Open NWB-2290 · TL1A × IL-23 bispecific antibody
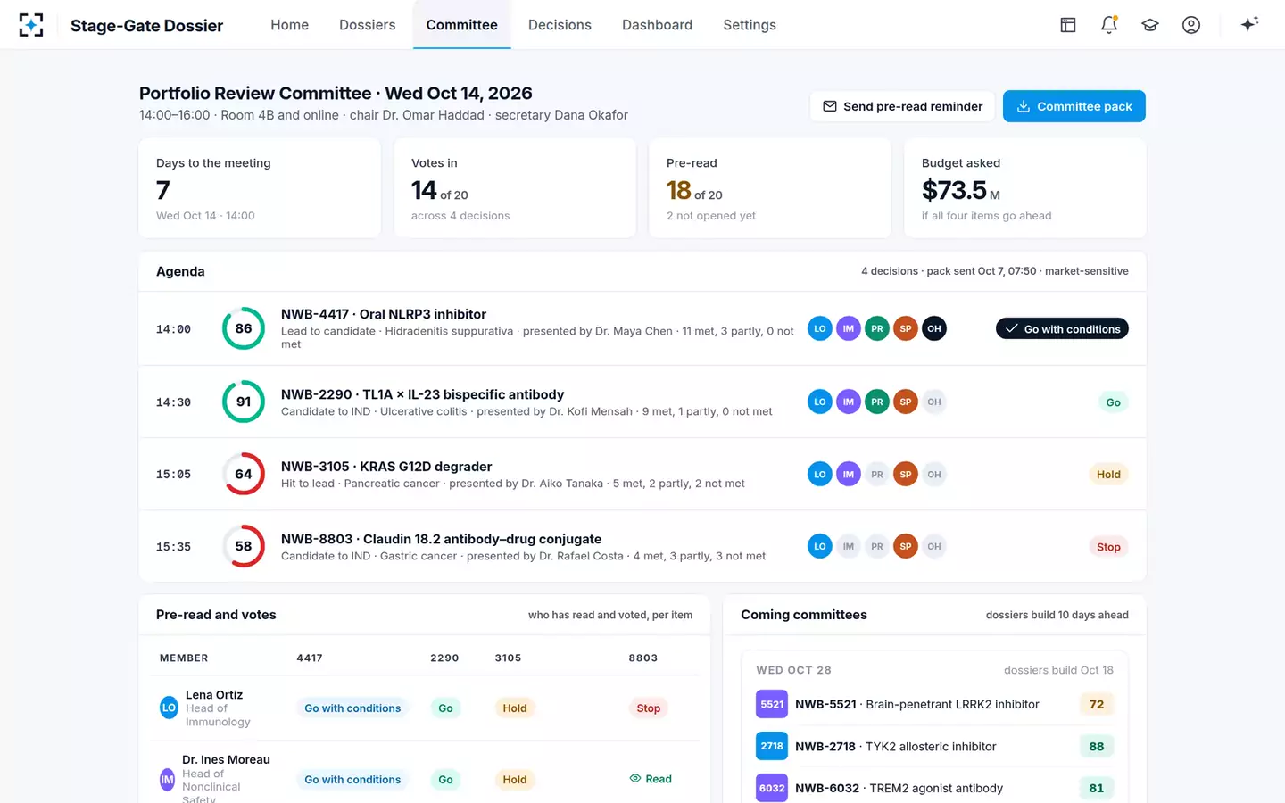The image size is (1285, 803). coord(422,394)
